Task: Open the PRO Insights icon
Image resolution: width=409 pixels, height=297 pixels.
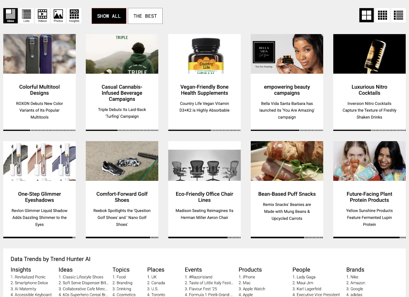Action: pos(74,16)
